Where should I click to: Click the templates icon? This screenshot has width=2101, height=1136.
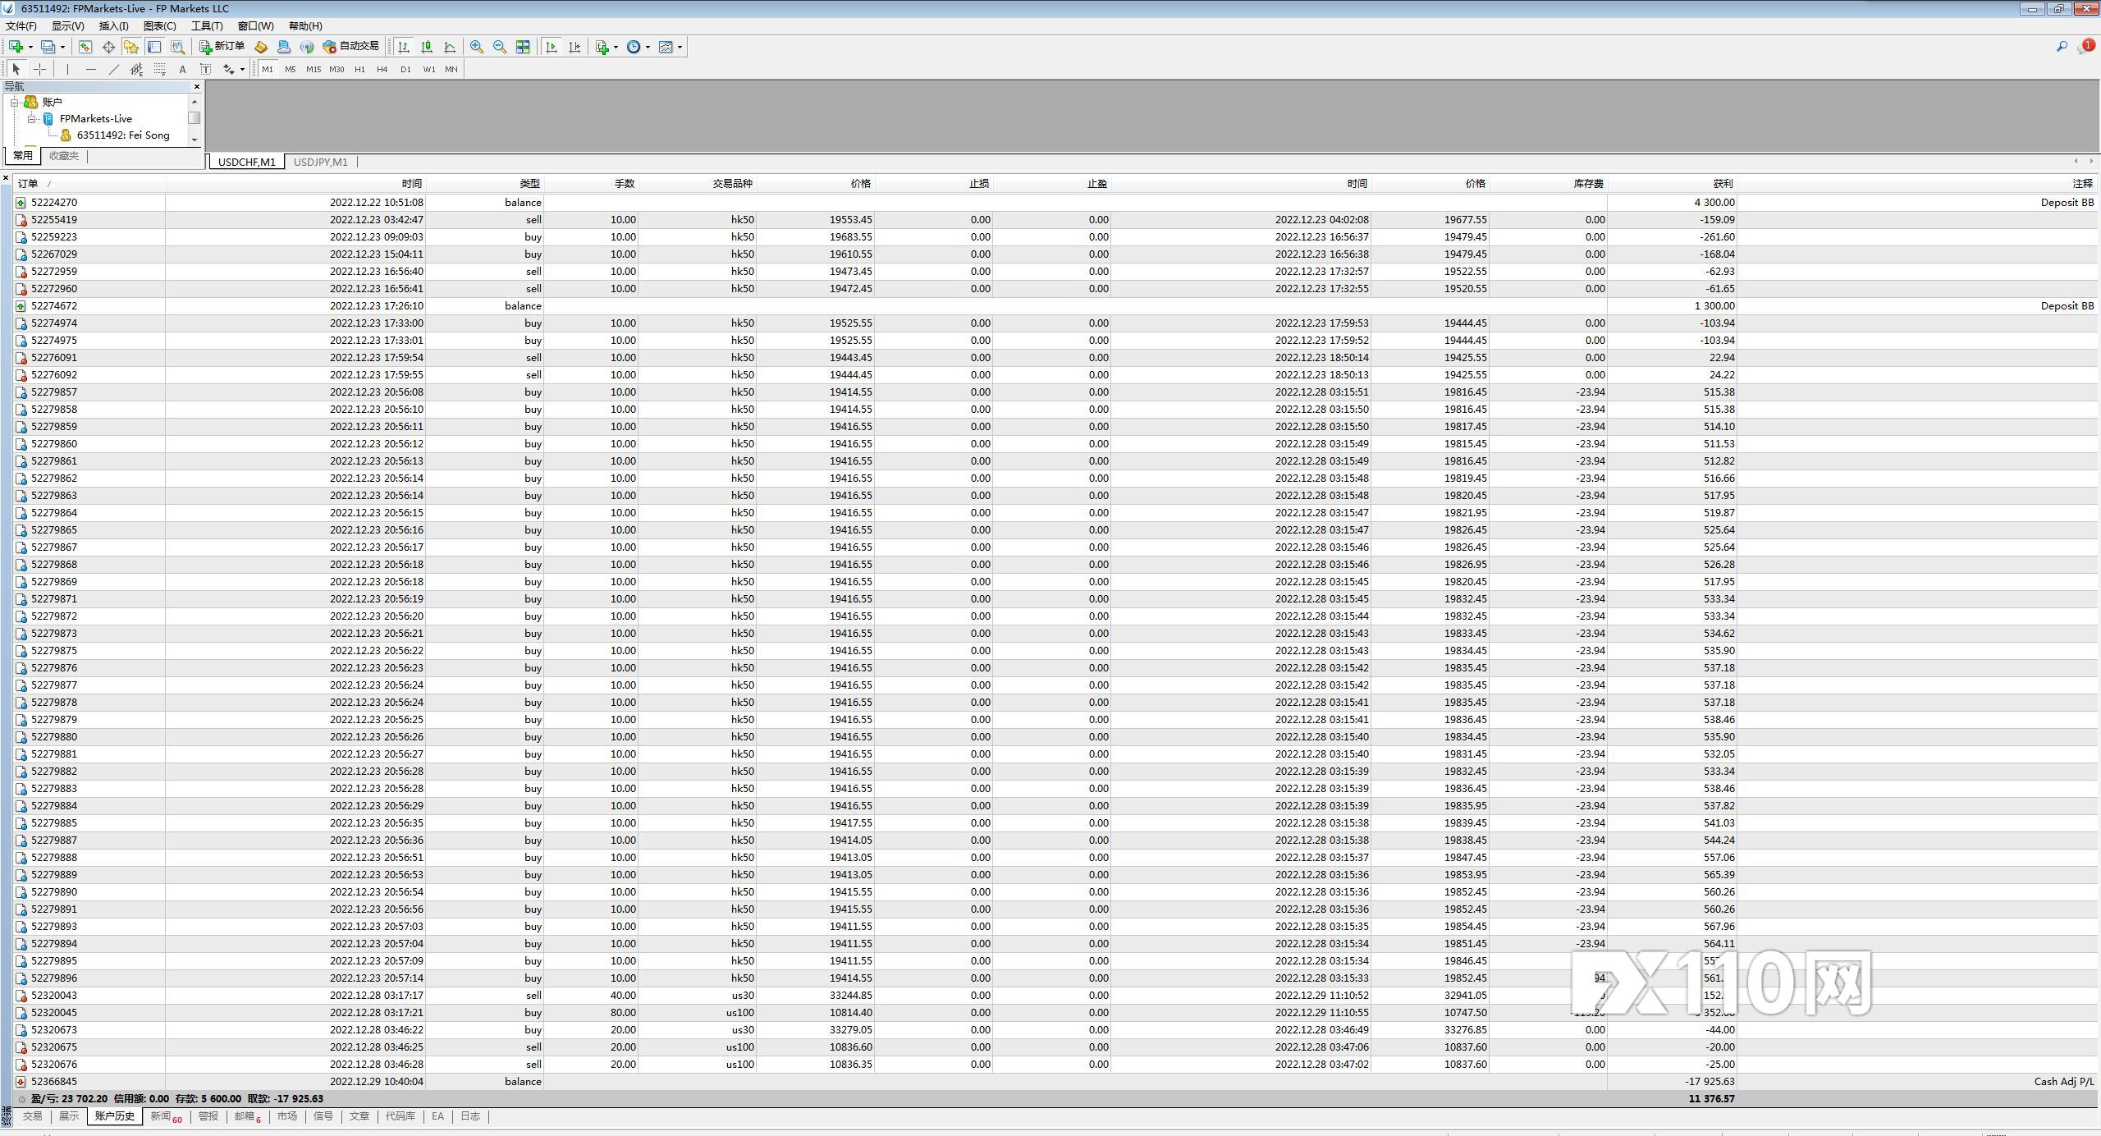tap(666, 47)
